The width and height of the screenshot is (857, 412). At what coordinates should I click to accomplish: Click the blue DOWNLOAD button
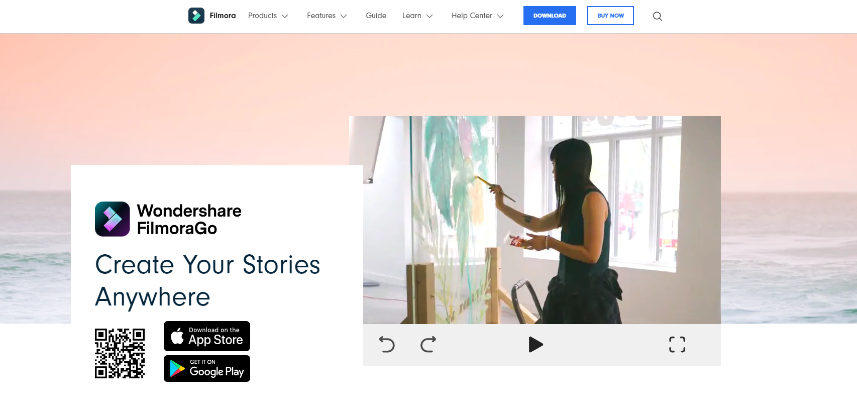click(x=550, y=16)
